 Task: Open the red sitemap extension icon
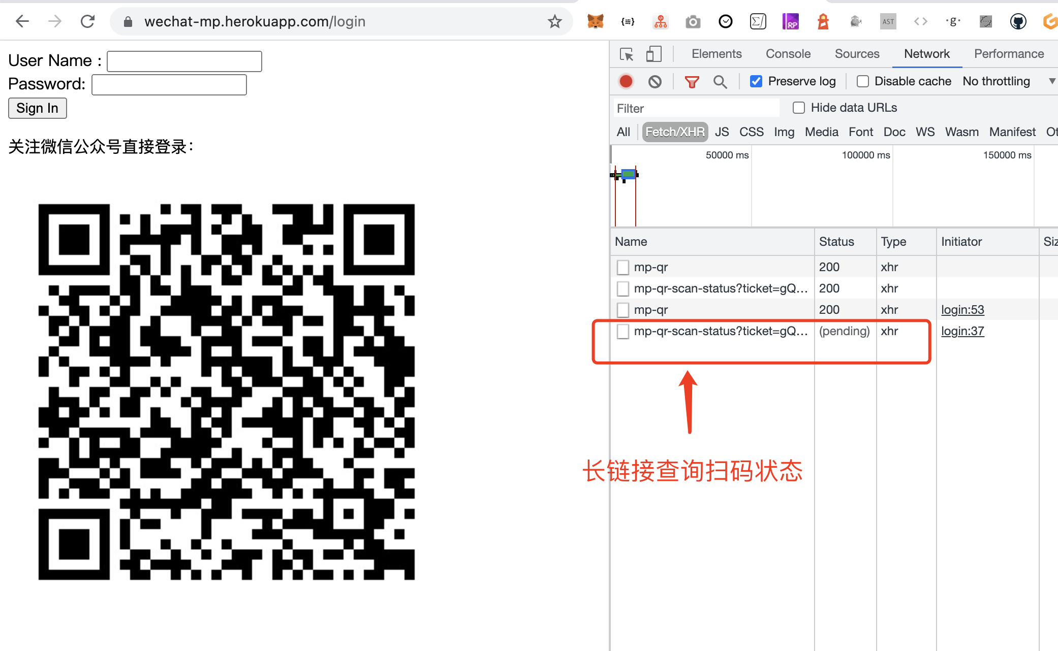click(x=660, y=21)
